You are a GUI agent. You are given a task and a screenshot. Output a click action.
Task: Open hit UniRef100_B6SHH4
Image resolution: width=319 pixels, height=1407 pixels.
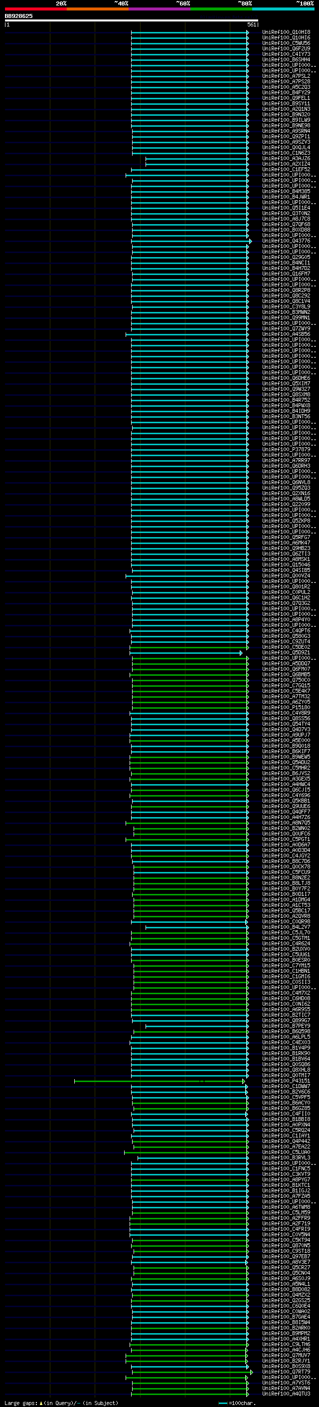point(286,59)
